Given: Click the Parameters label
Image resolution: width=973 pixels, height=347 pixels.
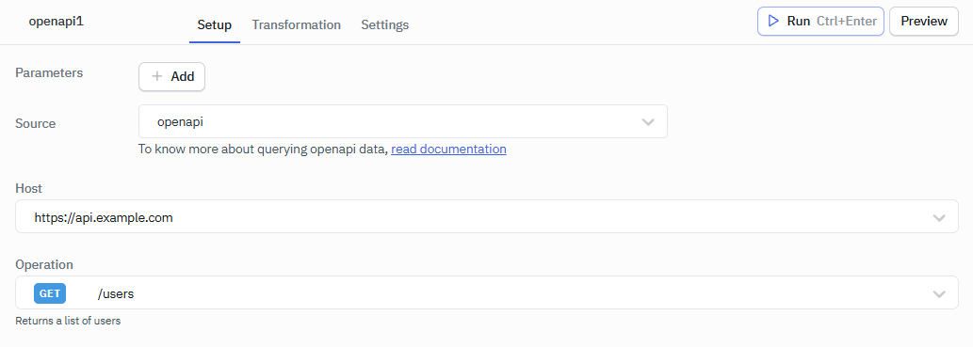Looking at the screenshot, I should (49, 72).
